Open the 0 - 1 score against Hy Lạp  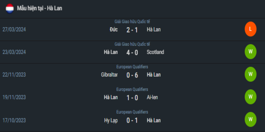point(132,120)
